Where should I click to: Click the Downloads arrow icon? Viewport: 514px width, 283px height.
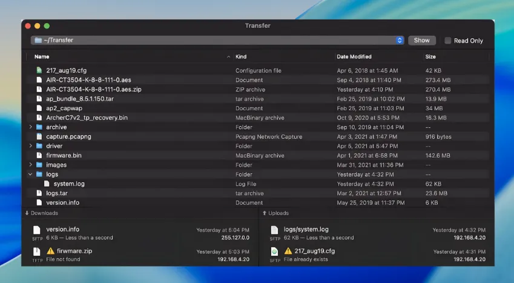(x=27, y=213)
